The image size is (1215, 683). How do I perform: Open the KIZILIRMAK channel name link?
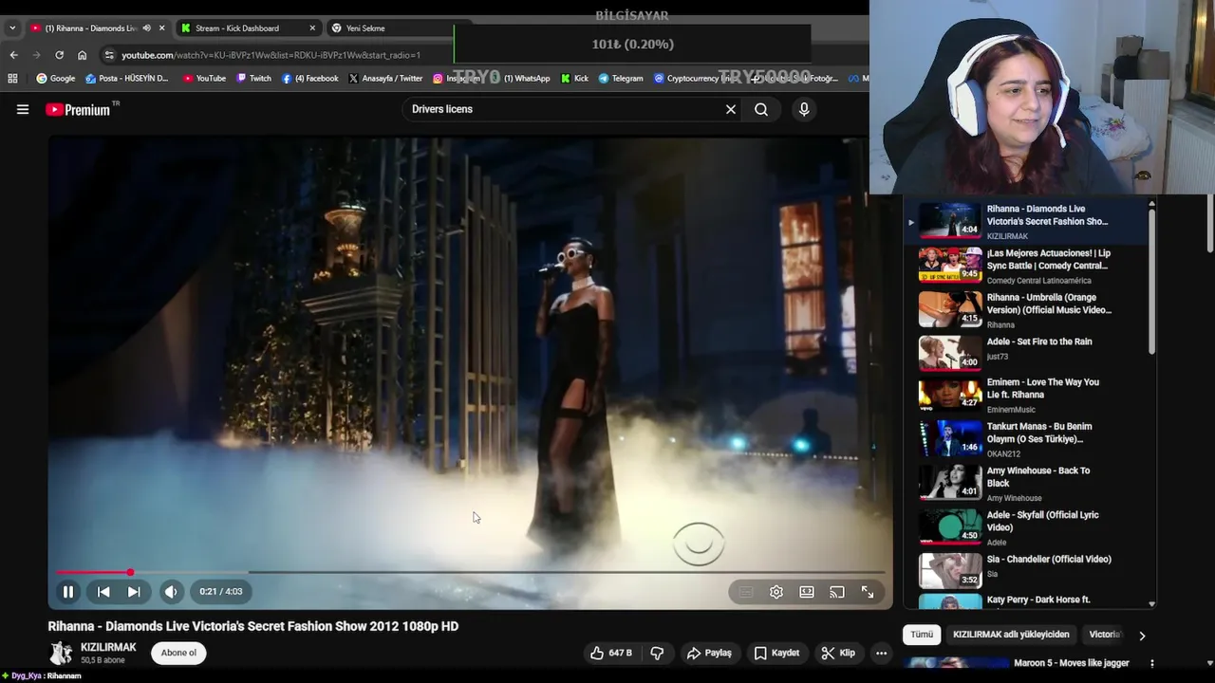tap(108, 647)
